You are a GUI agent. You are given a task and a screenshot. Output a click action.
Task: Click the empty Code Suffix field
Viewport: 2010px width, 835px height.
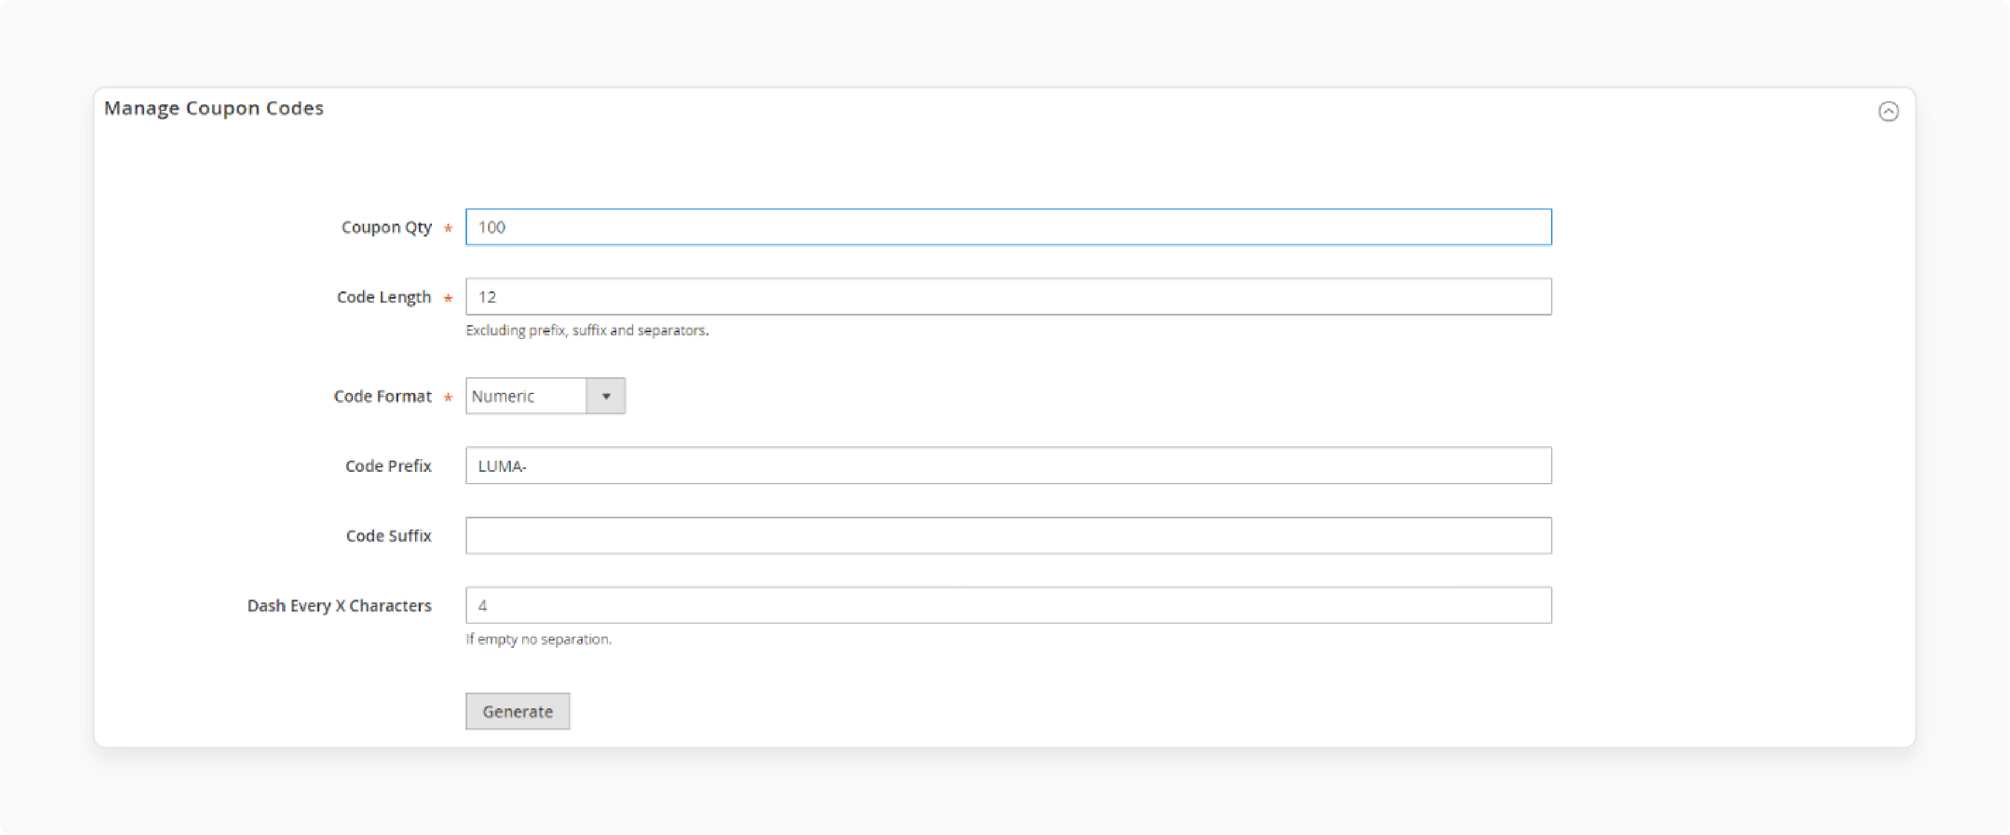pos(1008,536)
